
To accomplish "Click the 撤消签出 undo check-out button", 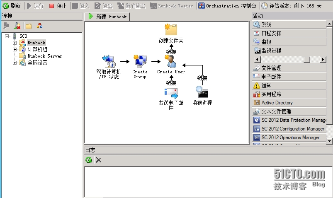I will click(x=131, y=6).
